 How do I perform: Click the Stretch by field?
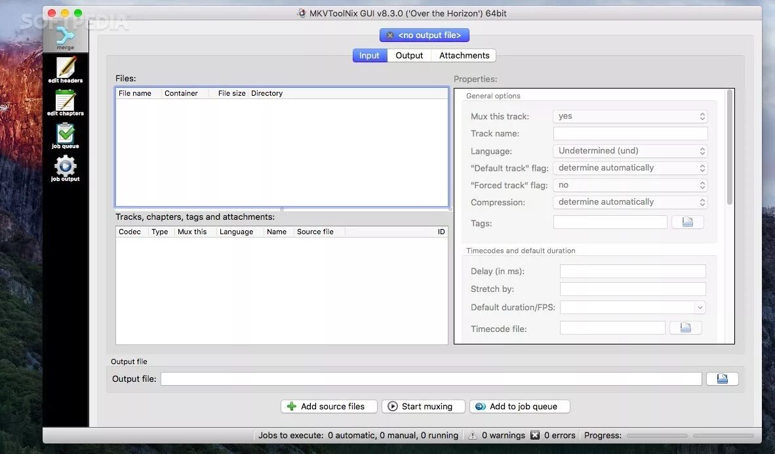[x=633, y=289]
